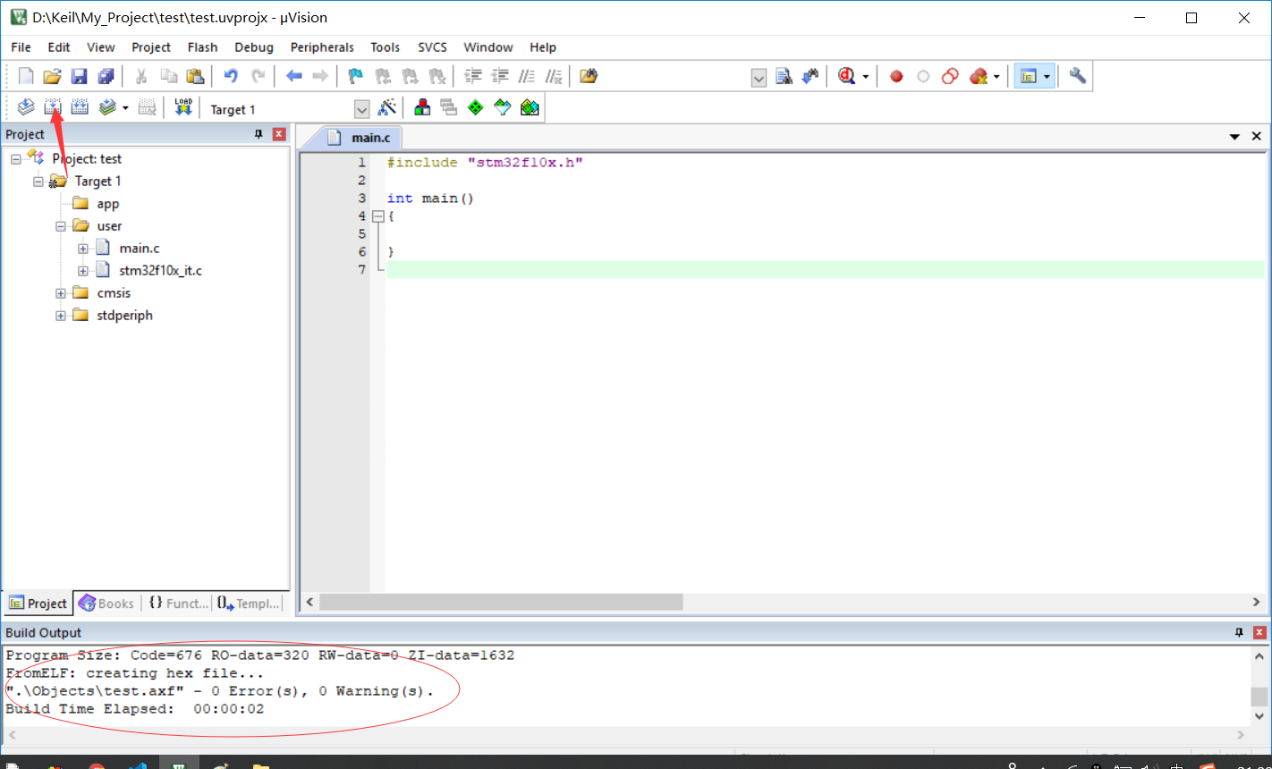
Task: Open the File menu
Action: point(21,47)
